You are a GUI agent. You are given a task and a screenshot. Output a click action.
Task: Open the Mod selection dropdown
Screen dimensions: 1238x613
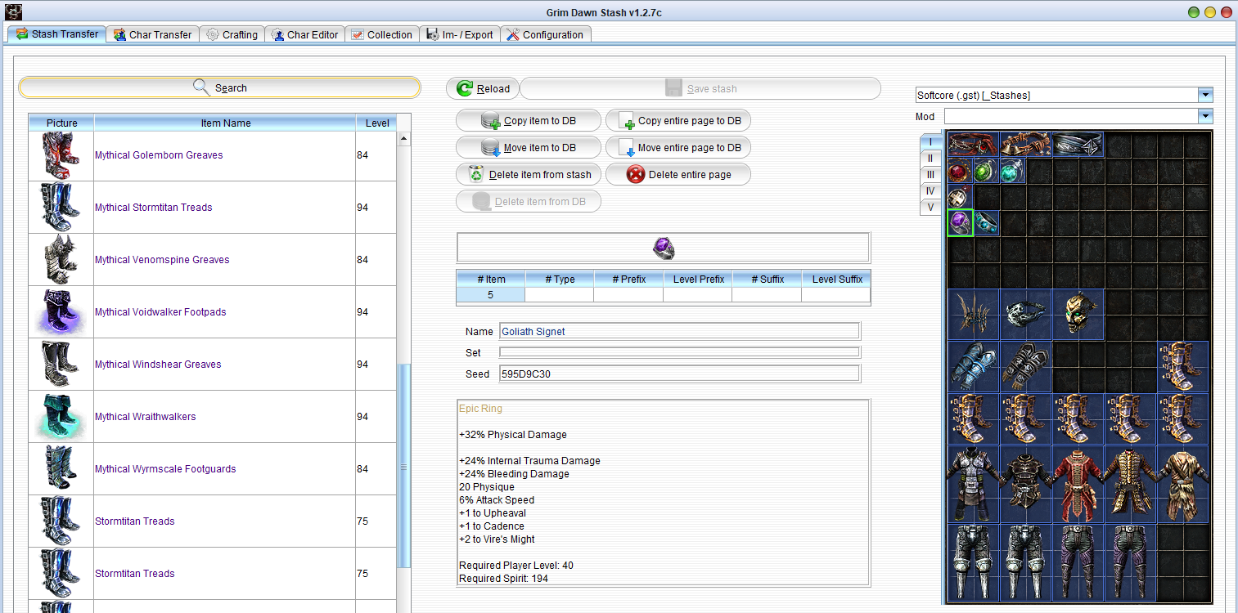pos(1204,116)
